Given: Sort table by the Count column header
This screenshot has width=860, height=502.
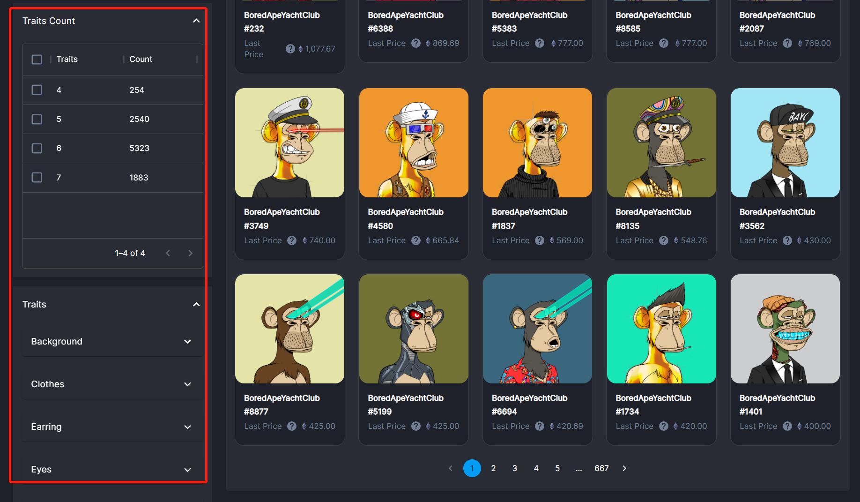Looking at the screenshot, I should pyautogui.click(x=141, y=60).
